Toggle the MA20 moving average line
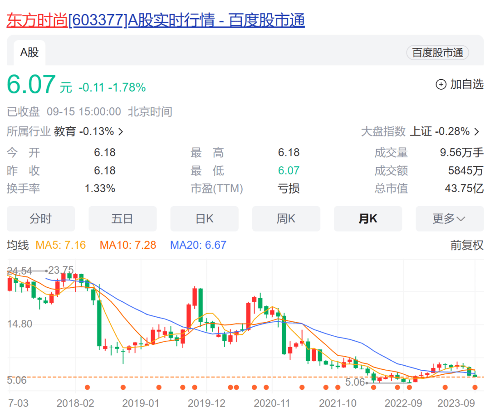Screen dimensions: 490x411 [x=198, y=245]
